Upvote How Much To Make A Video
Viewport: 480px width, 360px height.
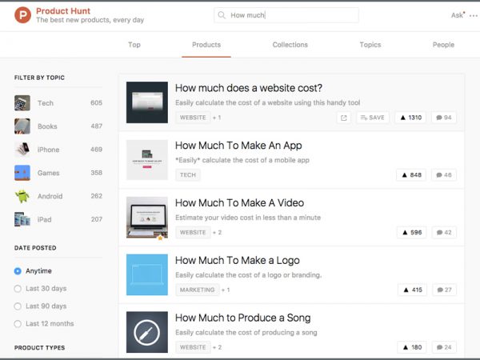tap(411, 233)
